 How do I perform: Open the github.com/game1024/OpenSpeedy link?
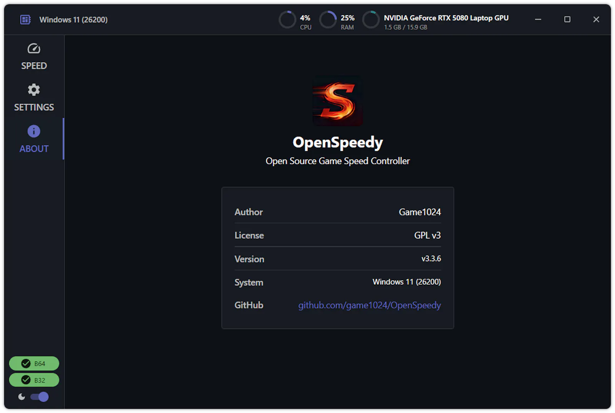[x=369, y=305]
